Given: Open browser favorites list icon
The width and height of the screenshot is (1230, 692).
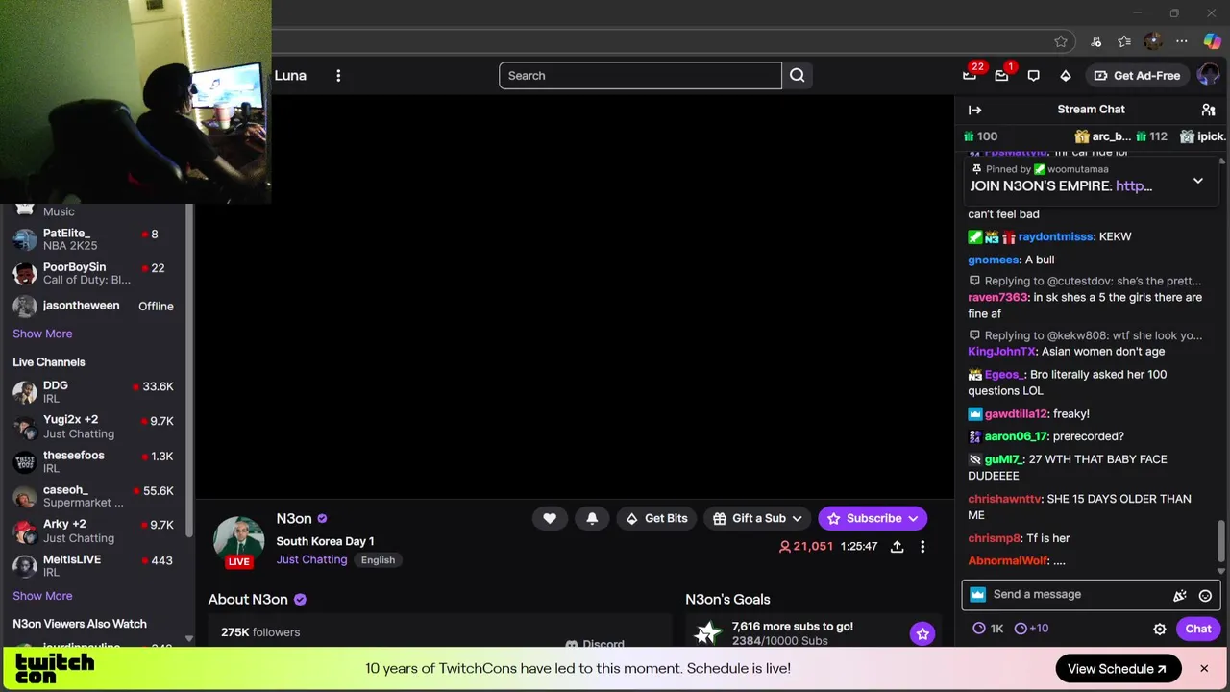Looking at the screenshot, I should point(1124,41).
